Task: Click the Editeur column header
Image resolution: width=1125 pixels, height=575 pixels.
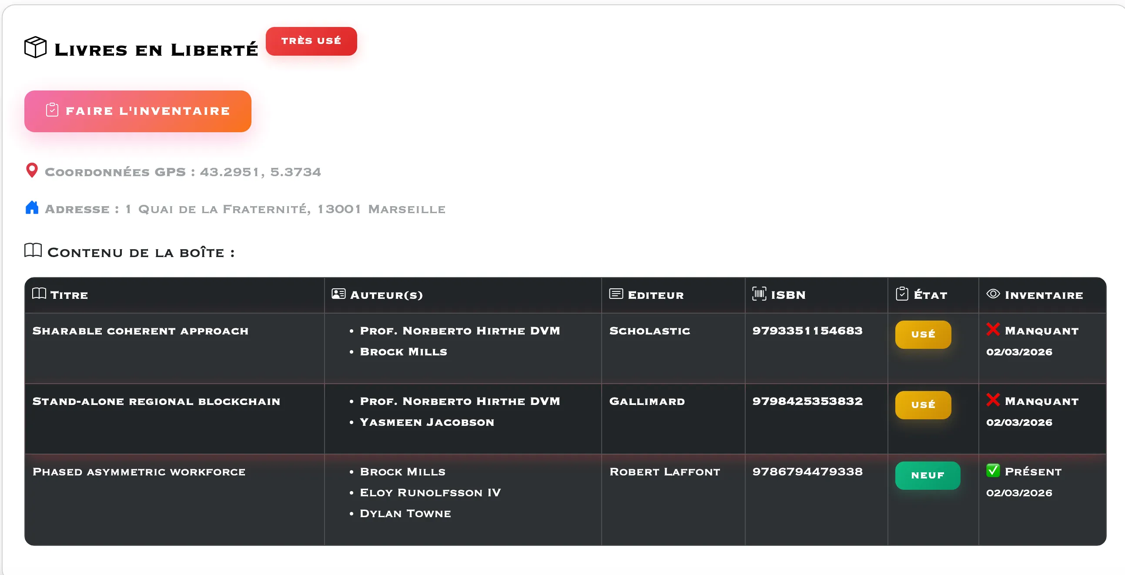Action: (655, 295)
